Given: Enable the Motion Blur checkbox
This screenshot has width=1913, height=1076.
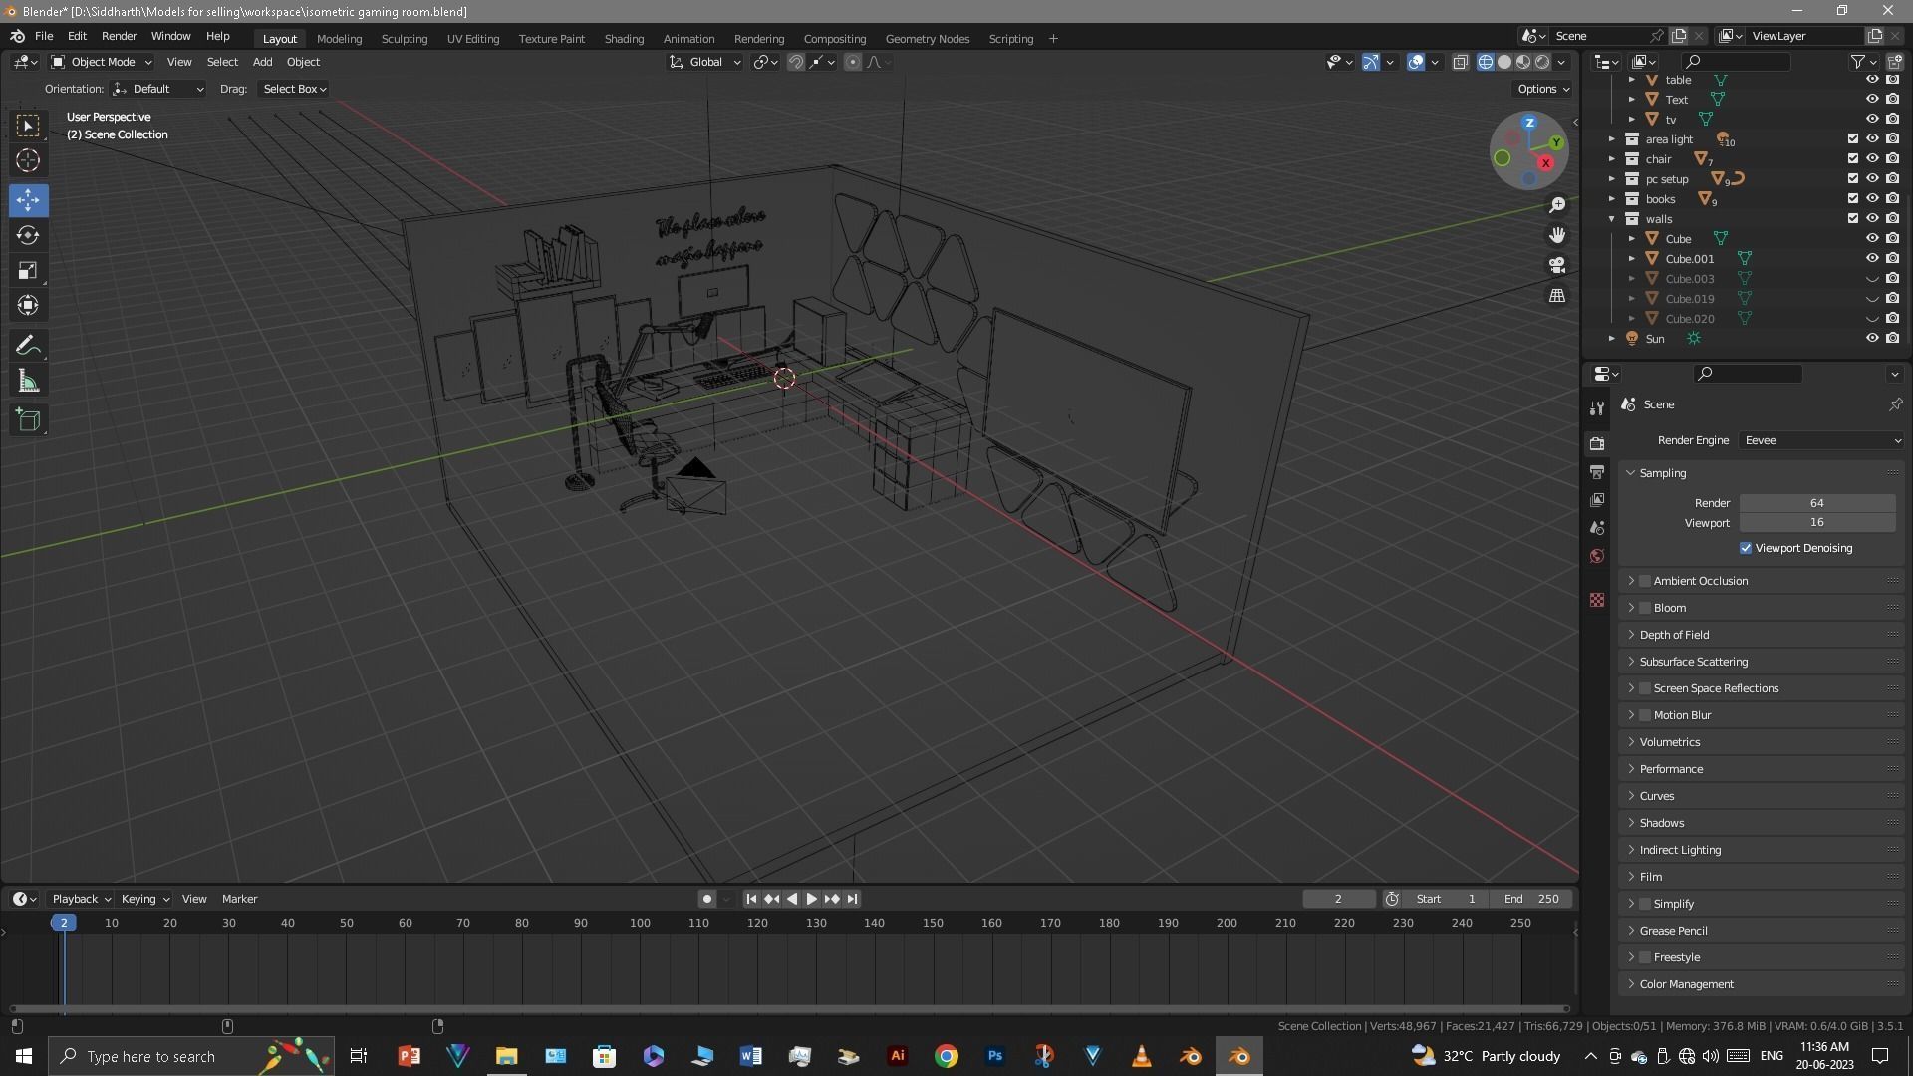Looking at the screenshot, I should point(1645,715).
